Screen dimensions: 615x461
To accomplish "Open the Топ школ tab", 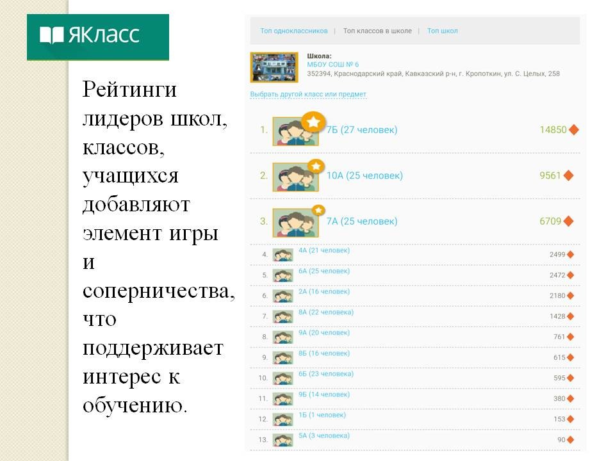I will [x=442, y=31].
